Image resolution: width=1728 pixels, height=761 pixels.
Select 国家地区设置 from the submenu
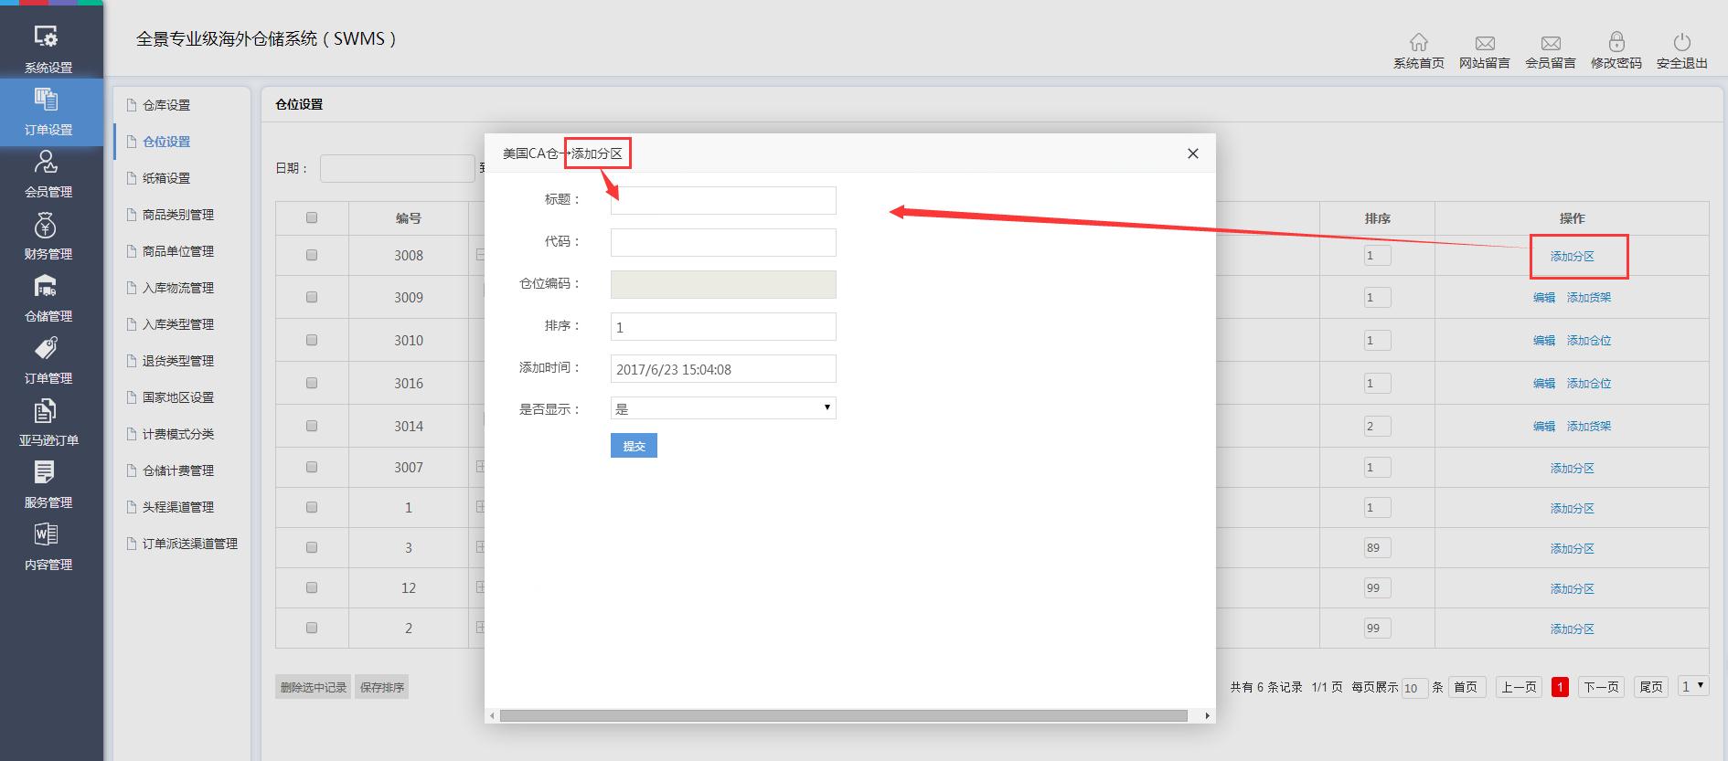pyautogui.click(x=178, y=397)
